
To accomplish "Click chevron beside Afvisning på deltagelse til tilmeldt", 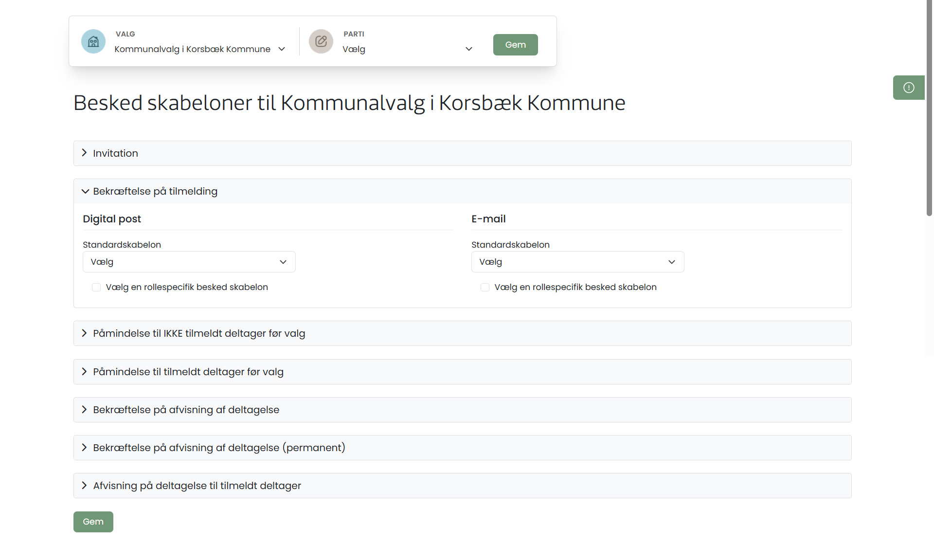I will pos(84,486).
